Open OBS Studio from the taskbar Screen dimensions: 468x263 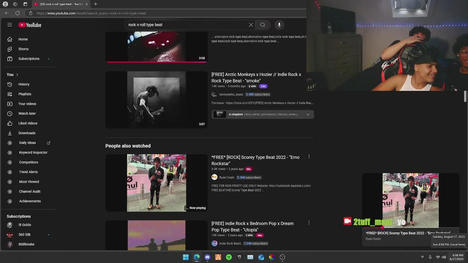click(282, 257)
